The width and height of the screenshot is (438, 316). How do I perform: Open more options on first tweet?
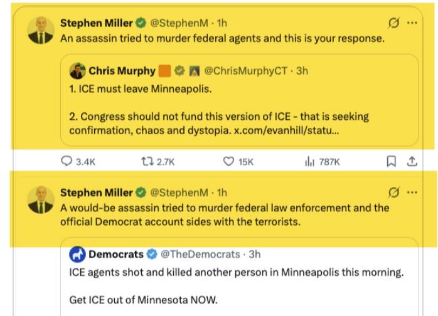pyautogui.click(x=412, y=23)
